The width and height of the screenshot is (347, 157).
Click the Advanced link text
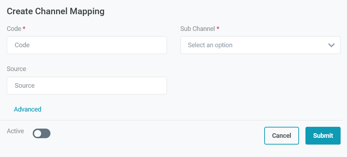tap(27, 109)
